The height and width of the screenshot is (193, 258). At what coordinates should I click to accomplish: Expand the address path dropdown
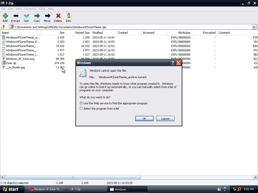(254, 27)
